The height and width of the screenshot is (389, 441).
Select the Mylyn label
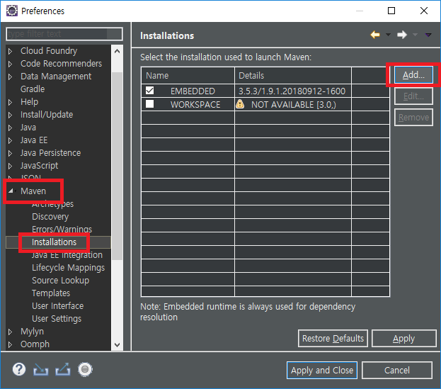[32, 332]
